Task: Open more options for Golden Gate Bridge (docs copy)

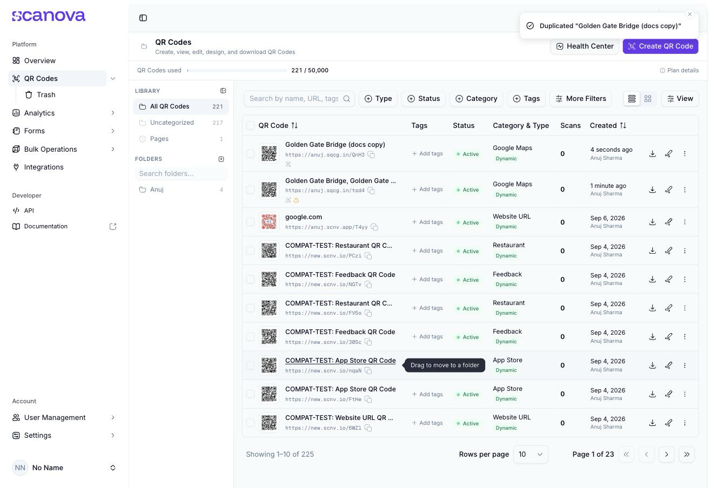Action: pos(685,153)
